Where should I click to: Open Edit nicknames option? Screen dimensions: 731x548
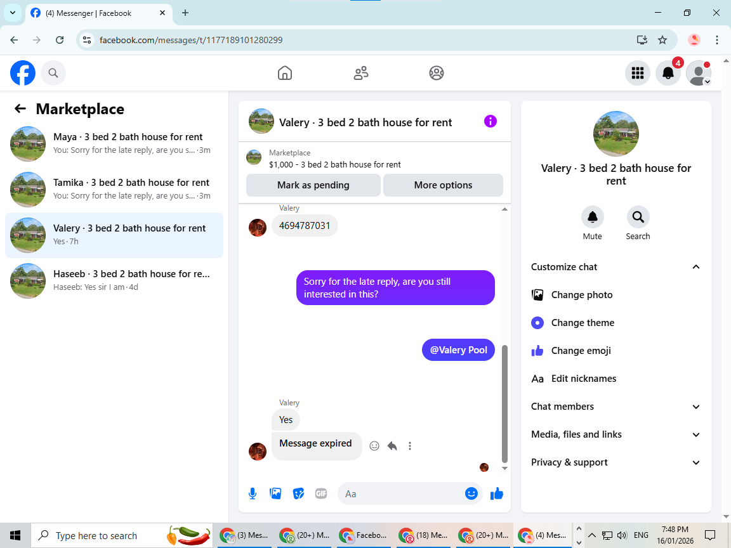(616, 379)
